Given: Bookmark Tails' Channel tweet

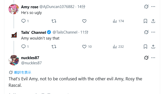Looking at the screenshot, I should [x=145, y=47].
